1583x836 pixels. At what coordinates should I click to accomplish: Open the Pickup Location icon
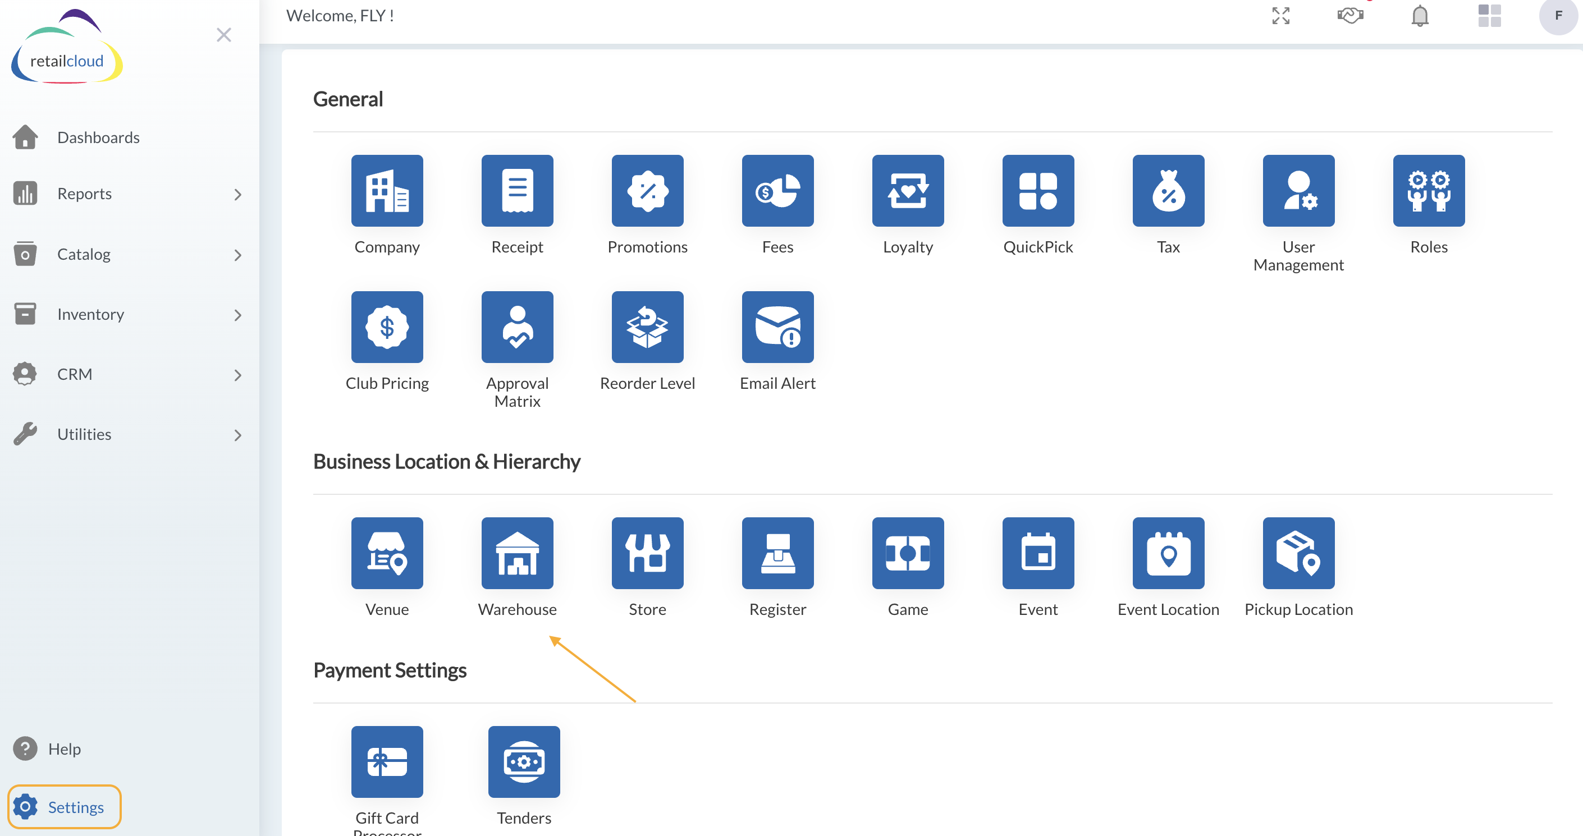[1299, 553]
